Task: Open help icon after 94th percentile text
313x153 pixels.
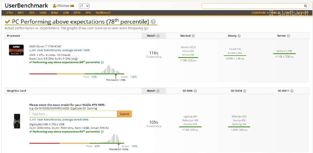Action: tap(102, 132)
